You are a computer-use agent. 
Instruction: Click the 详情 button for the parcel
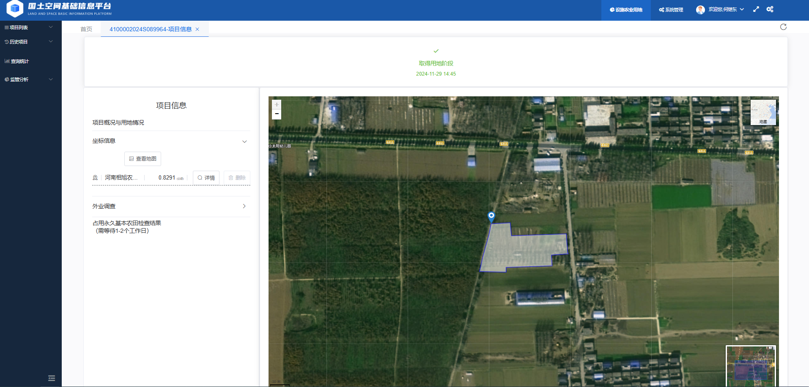pos(206,178)
